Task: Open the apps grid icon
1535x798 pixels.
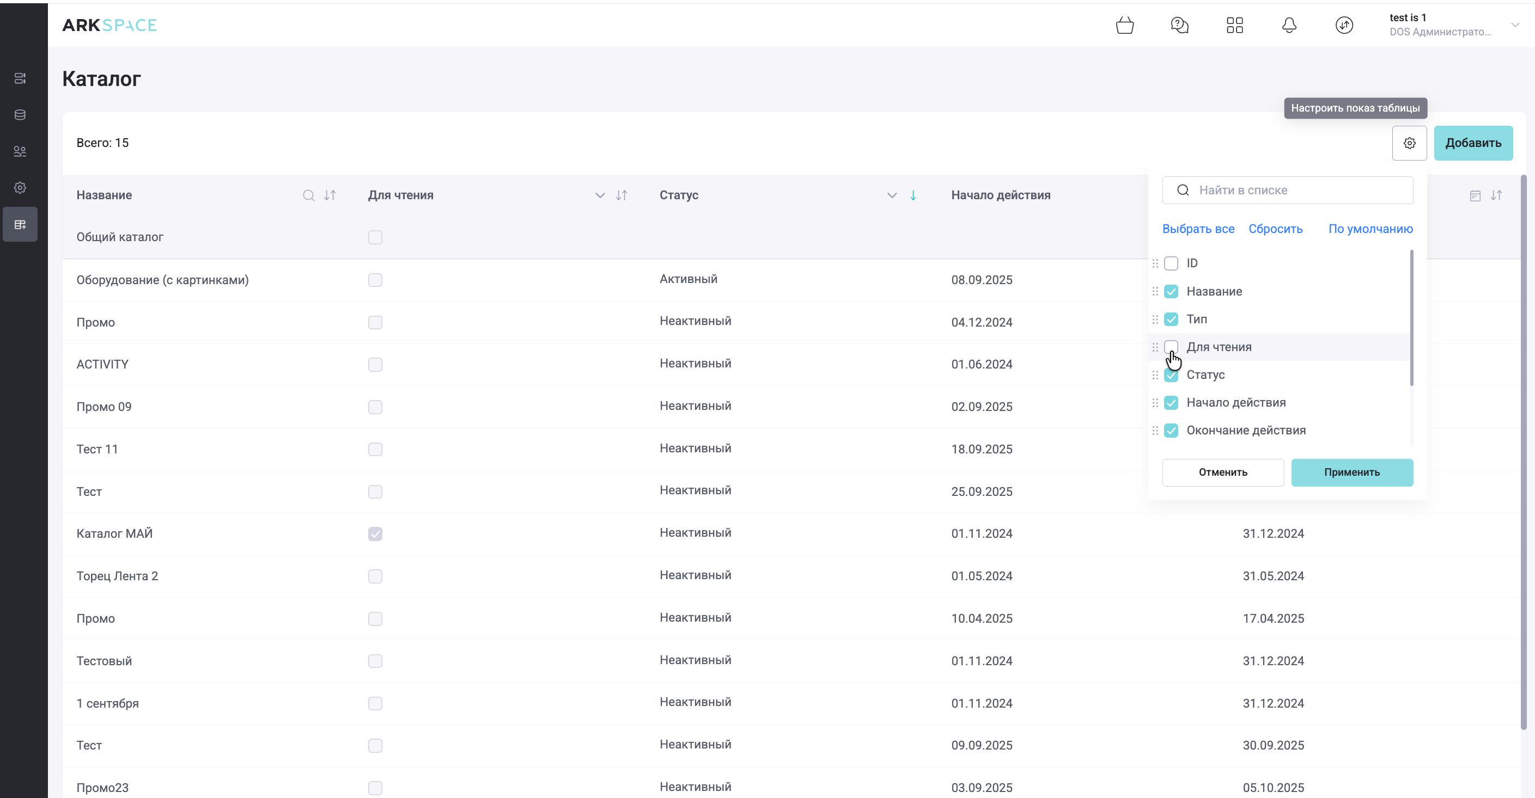Action: [1235, 26]
